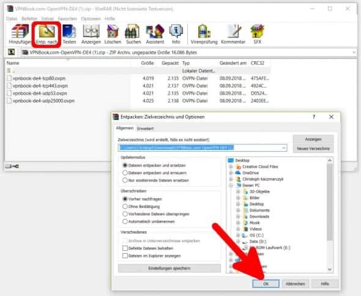This screenshot has width=361, height=296.
Task: Select 'Vorher nachfragen' overwrite option
Action: (x=125, y=199)
